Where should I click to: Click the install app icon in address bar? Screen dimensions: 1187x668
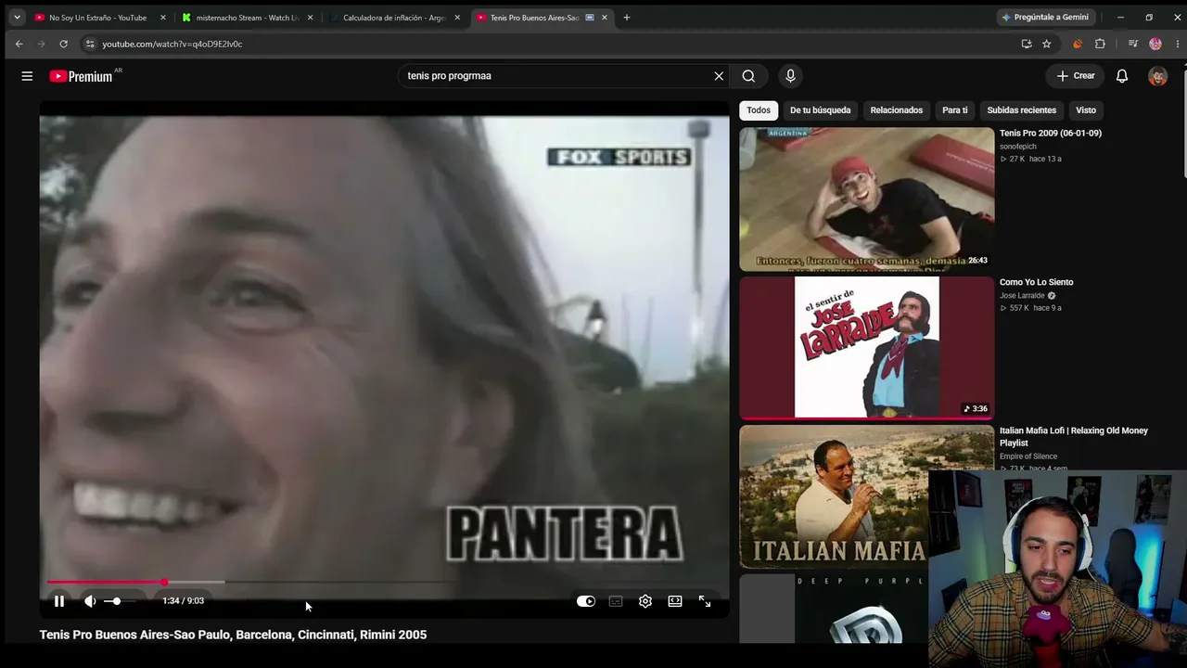1027,44
